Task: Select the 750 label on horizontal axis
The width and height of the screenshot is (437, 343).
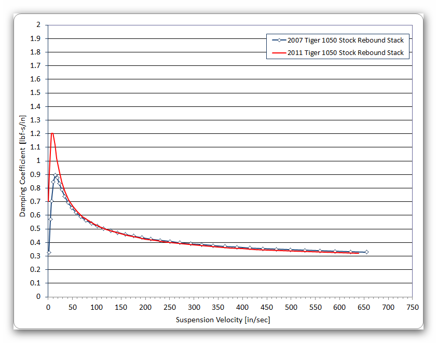Action: pos(412,307)
